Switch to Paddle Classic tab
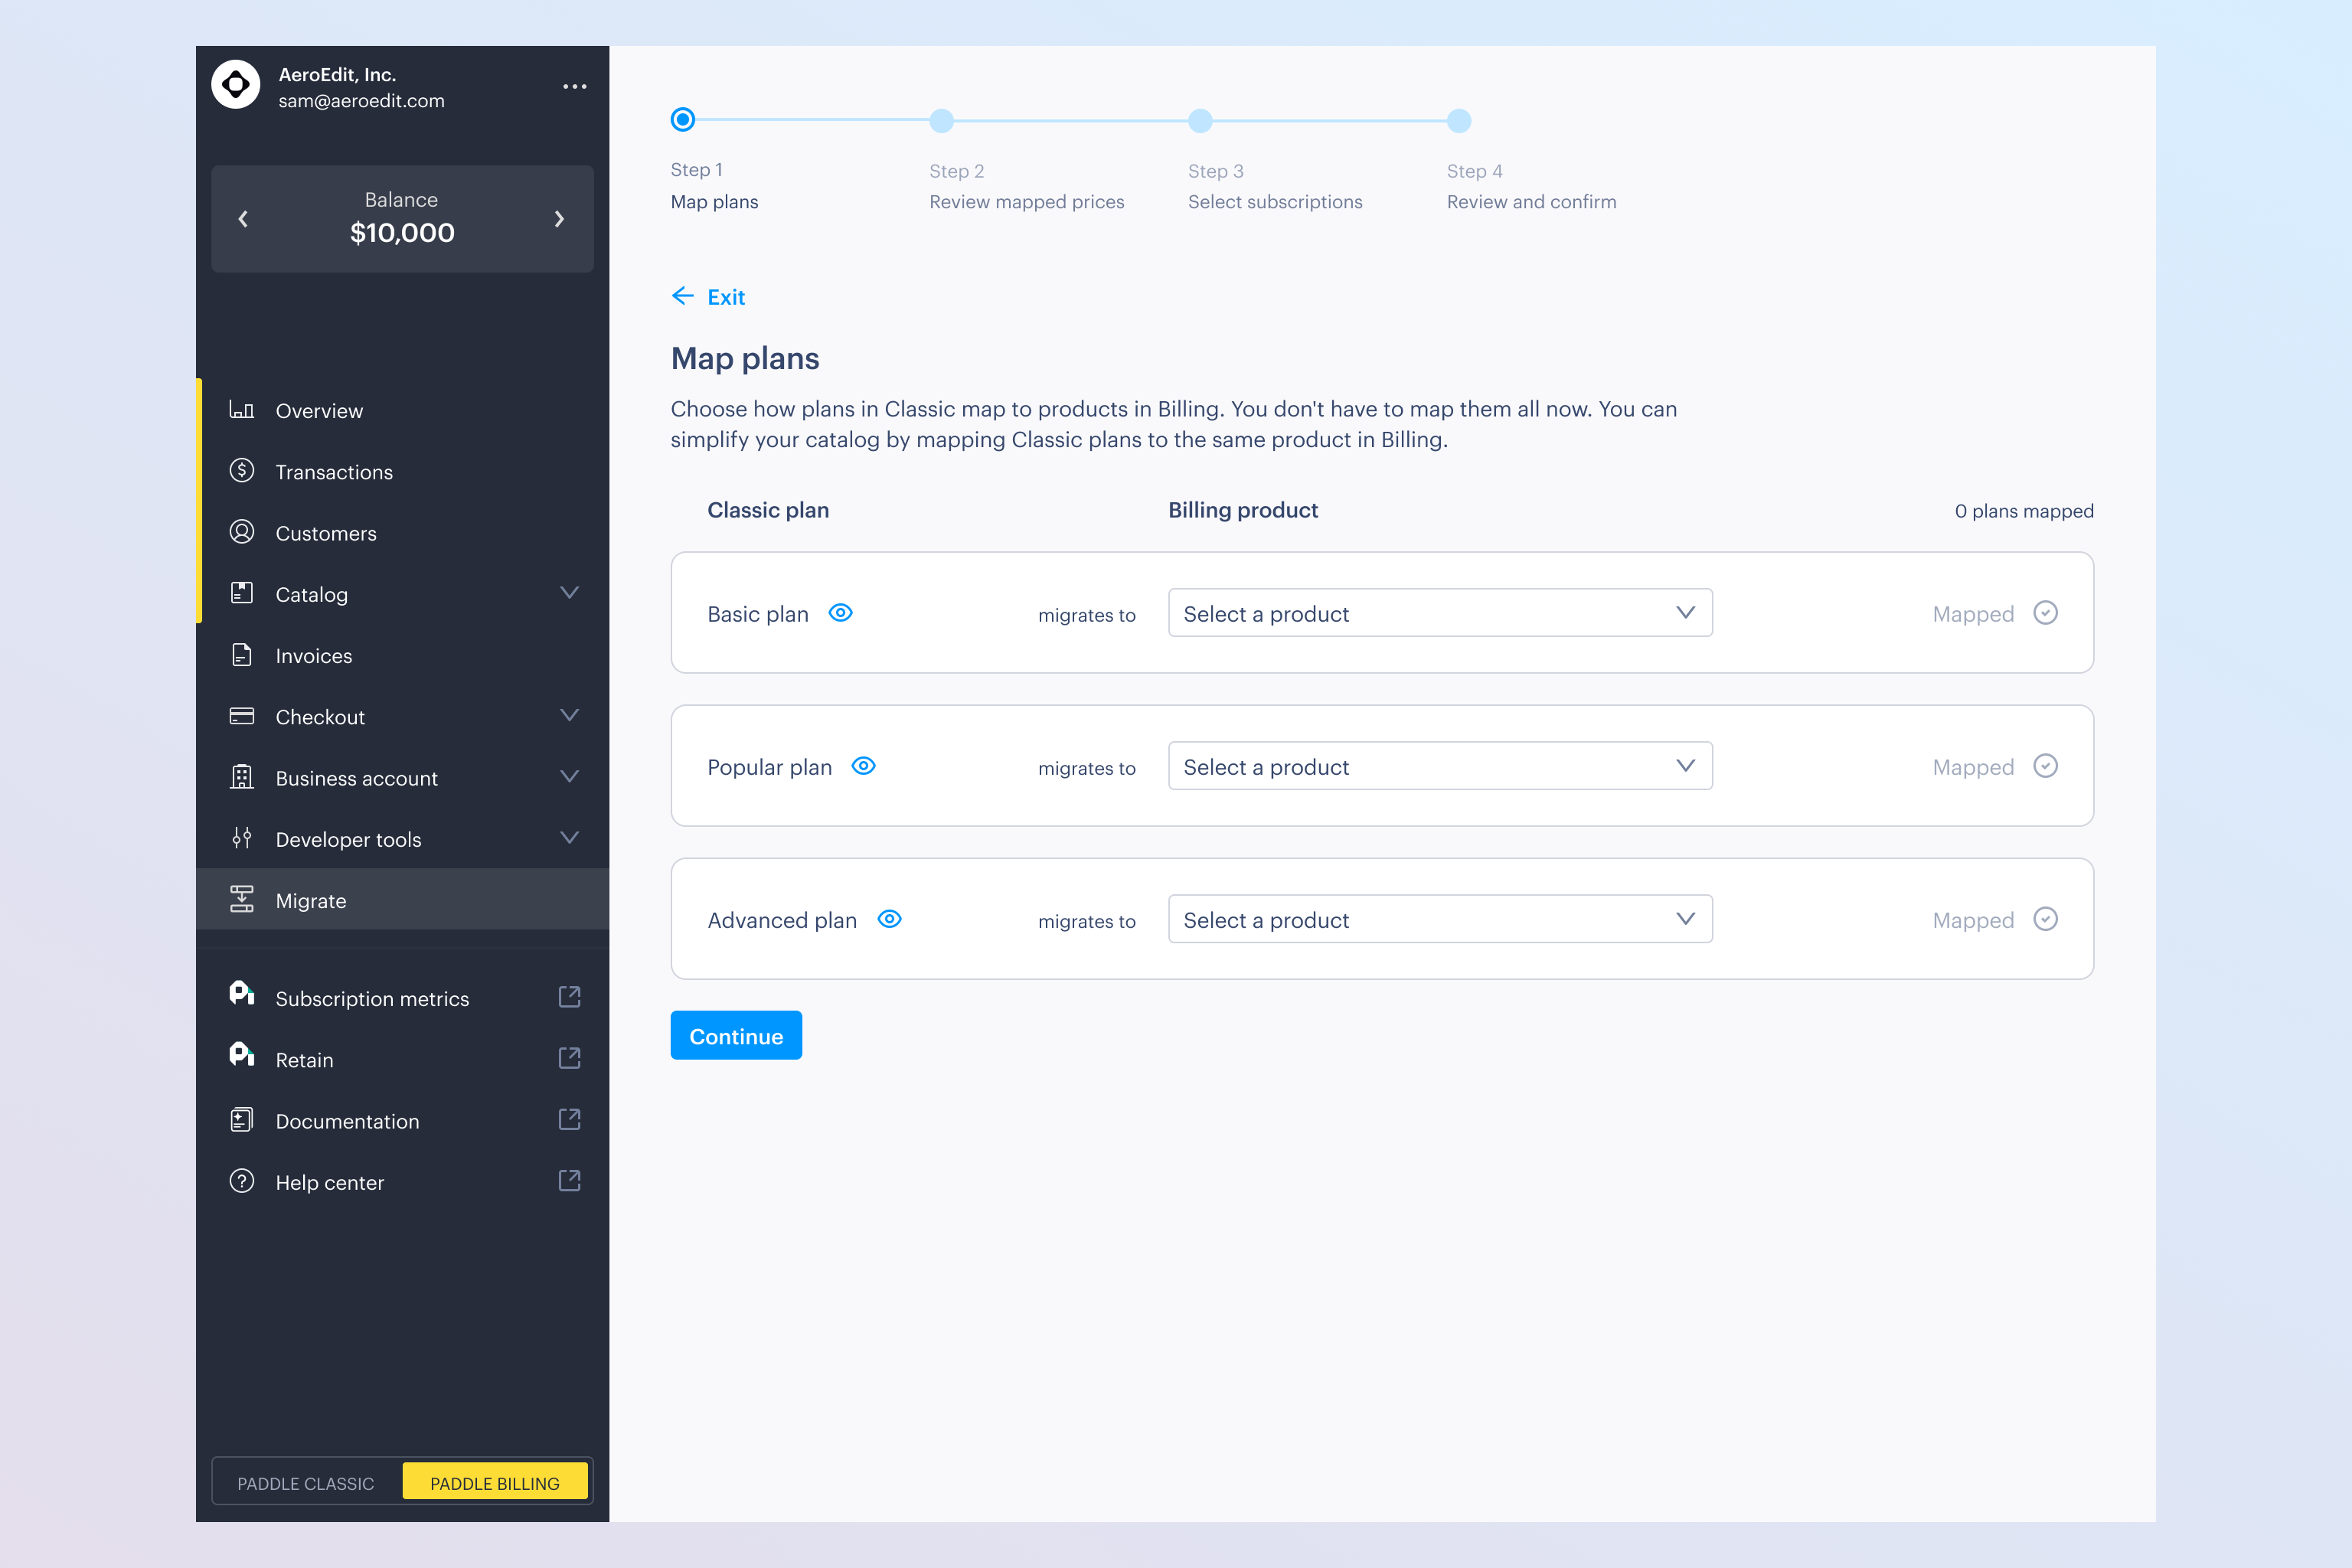This screenshot has height=1568, width=2352. (306, 1483)
